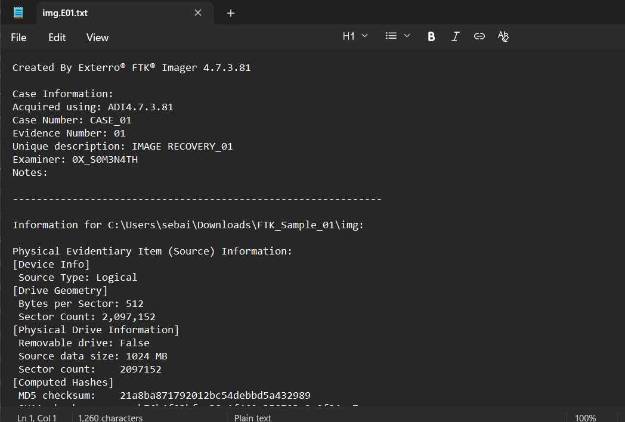Click the 'Evidence Number: 01' line

[69, 134]
